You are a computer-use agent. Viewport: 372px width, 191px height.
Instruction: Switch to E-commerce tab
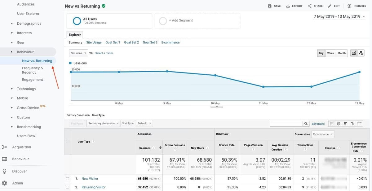[170, 42]
